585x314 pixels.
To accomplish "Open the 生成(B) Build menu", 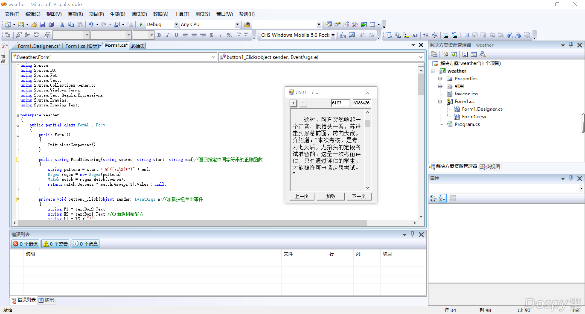I will [117, 14].
